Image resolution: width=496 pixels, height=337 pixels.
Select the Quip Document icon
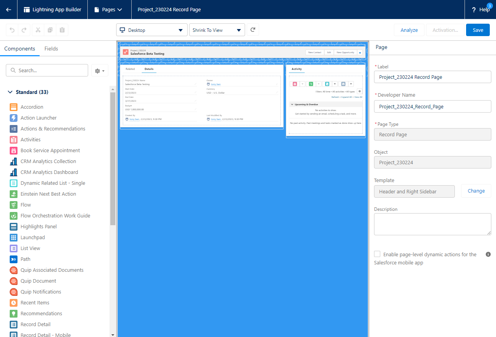point(14,281)
